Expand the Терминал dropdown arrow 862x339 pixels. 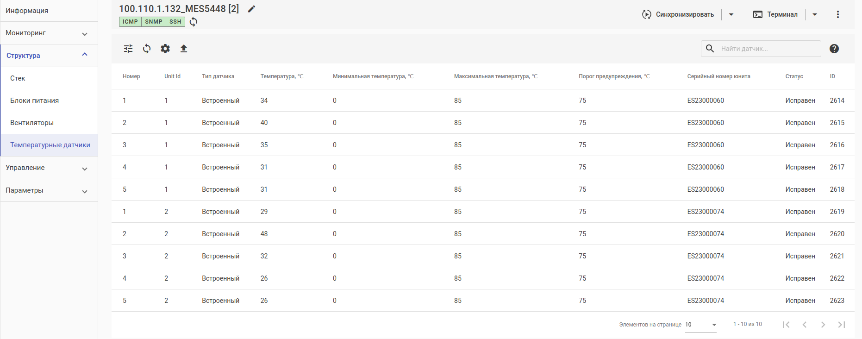(x=815, y=14)
